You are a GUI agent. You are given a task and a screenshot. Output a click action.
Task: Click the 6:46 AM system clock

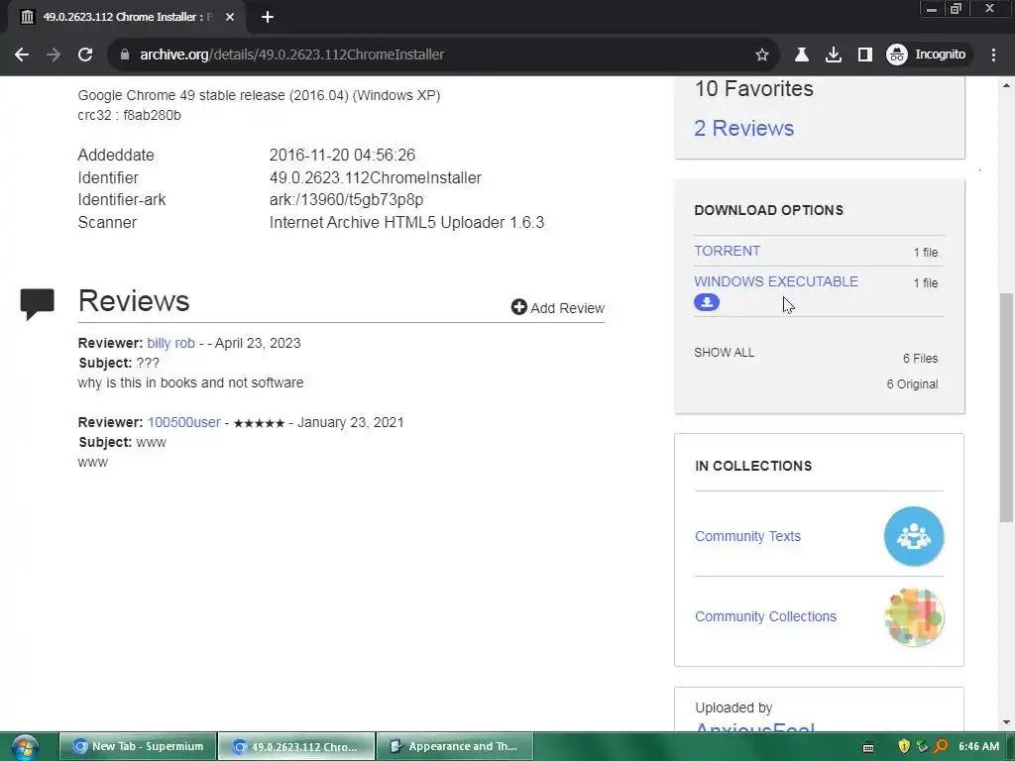pos(978,746)
